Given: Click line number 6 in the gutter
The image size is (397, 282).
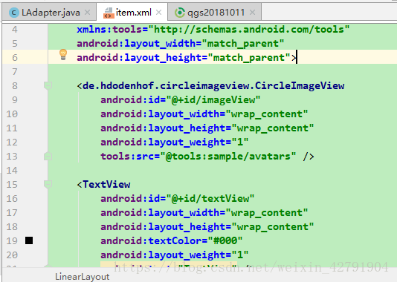Looking at the screenshot, I should pyautogui.click(x=15, y=58).
